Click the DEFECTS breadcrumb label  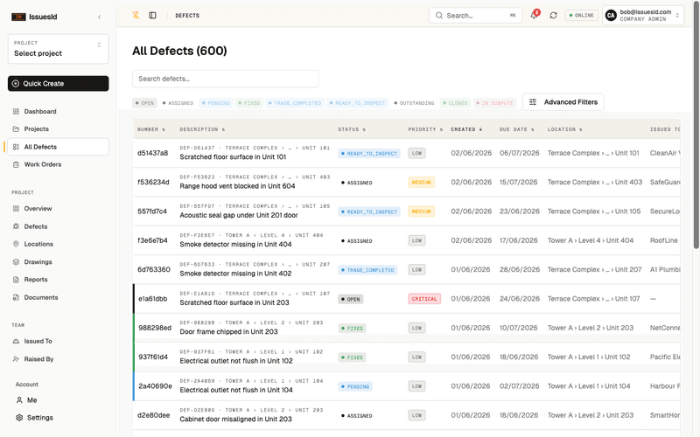(187, 15)
